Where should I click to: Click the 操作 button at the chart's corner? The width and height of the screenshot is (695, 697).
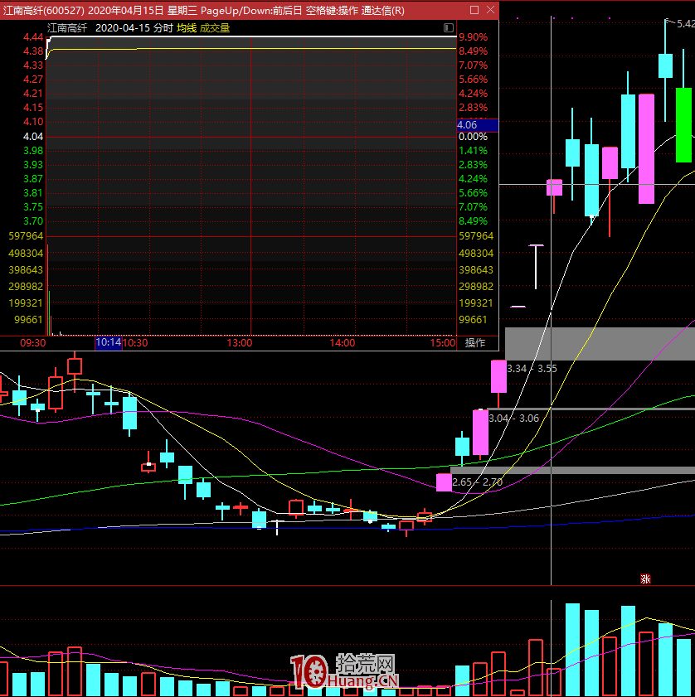[x=475, y=343]
